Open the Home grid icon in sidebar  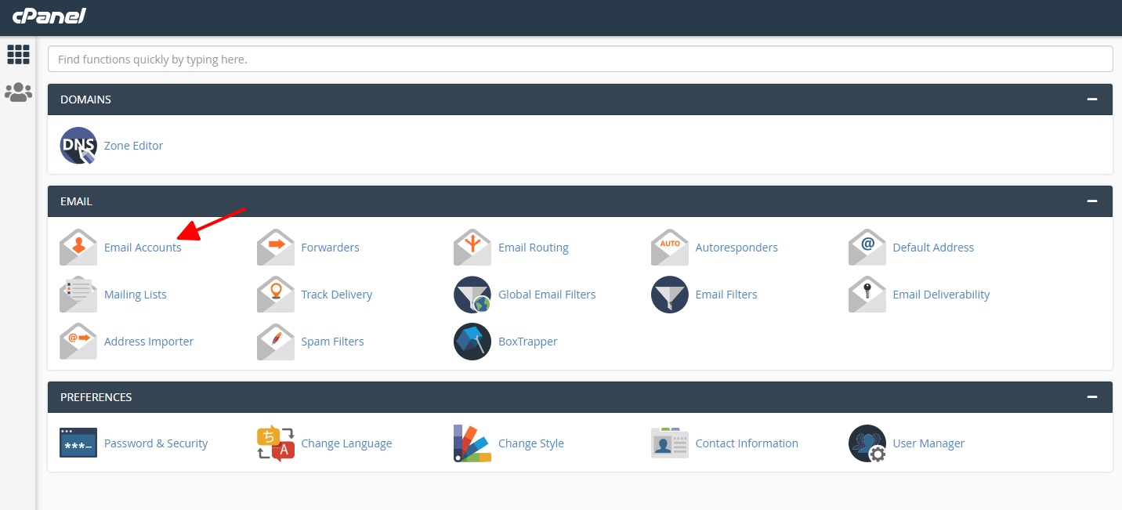(x=18, y=54)
